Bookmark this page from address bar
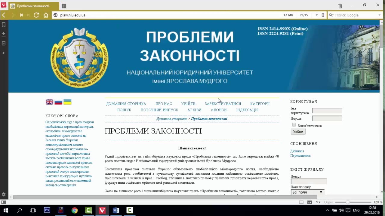This screenshot has height=216, width=385. coord(323,15)
